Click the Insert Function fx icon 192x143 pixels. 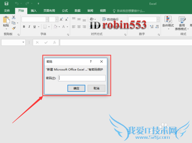coord(55,42)
